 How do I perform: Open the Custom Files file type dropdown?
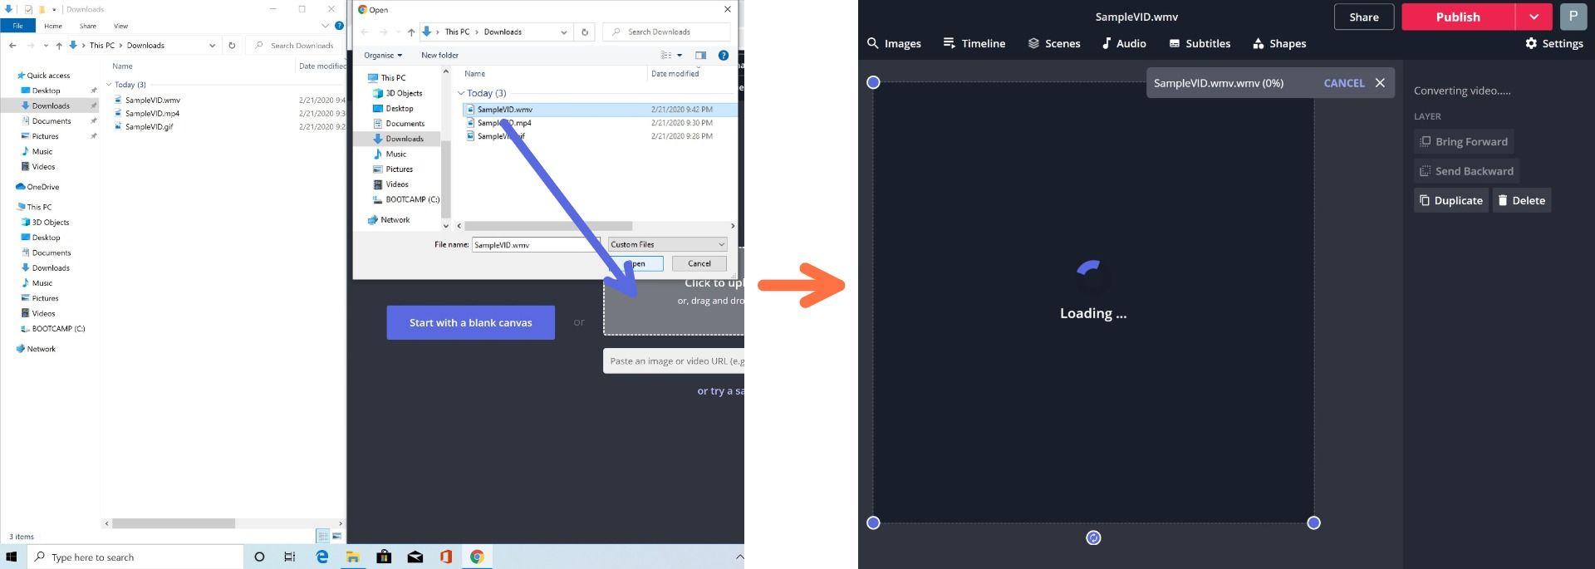pyautogui.click(x=668, y=244)
